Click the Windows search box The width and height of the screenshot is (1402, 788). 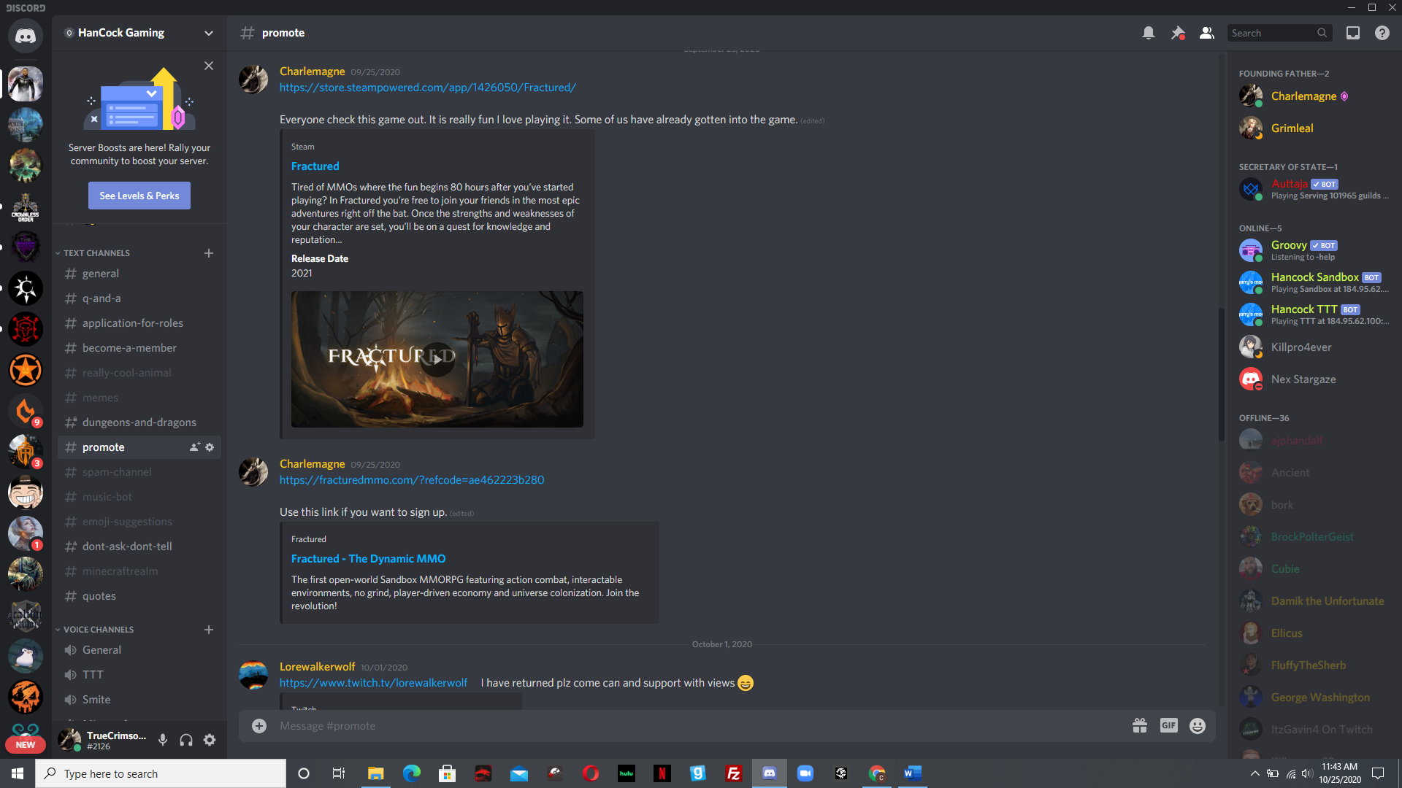coord(161,773)
